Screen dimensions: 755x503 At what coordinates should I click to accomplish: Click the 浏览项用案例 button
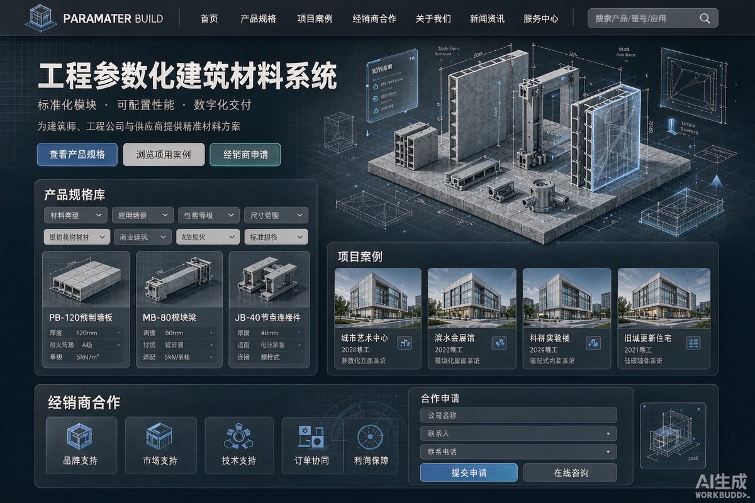164,154
